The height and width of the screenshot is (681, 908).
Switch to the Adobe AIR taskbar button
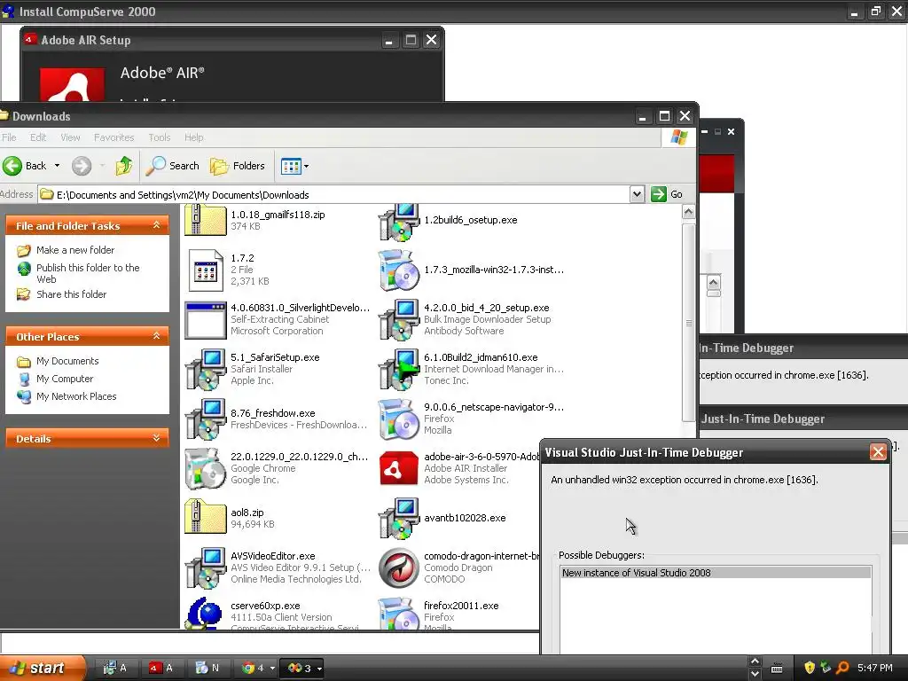(161, 668)
